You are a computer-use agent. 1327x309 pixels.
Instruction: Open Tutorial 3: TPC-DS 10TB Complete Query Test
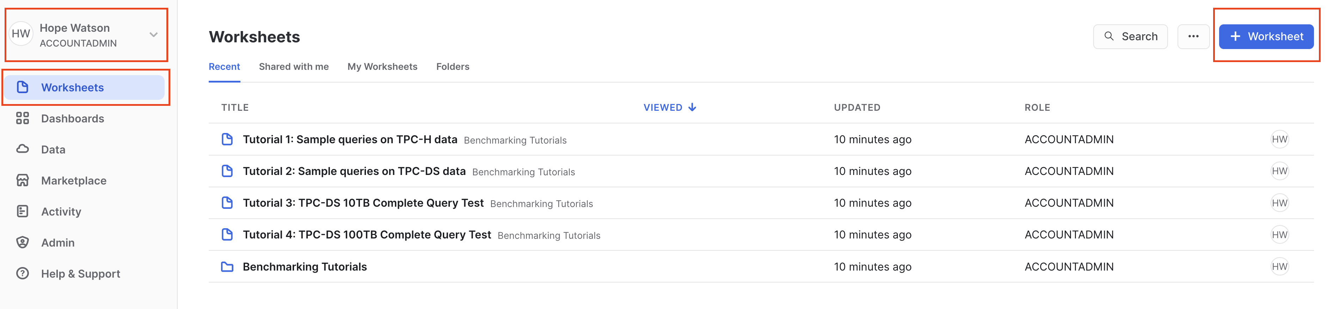(x=363, y=203)
